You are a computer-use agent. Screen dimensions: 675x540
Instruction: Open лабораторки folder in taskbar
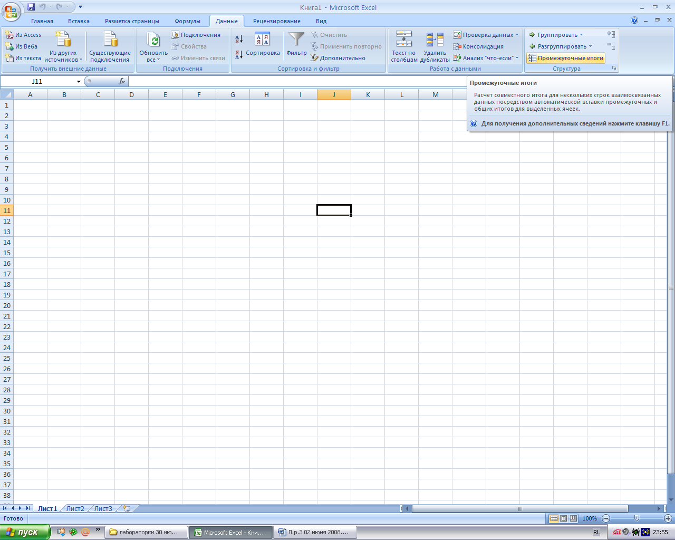pyautogui.click(x=147, y=532)
